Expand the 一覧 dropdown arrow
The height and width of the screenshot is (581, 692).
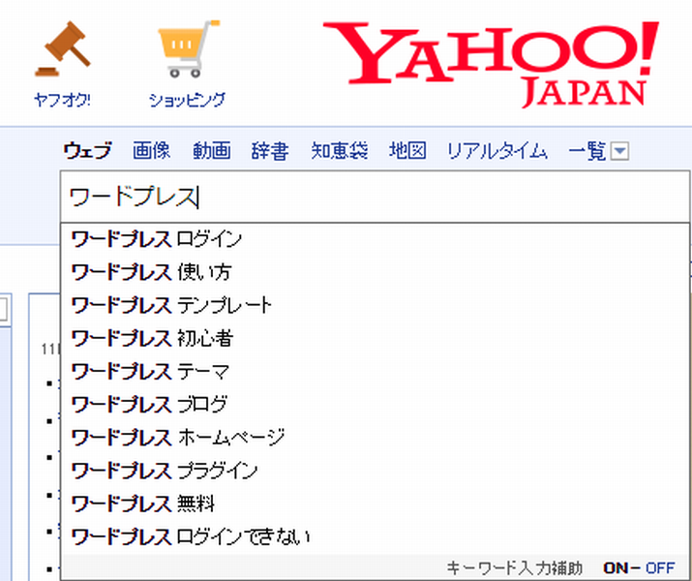pos(619,151)
